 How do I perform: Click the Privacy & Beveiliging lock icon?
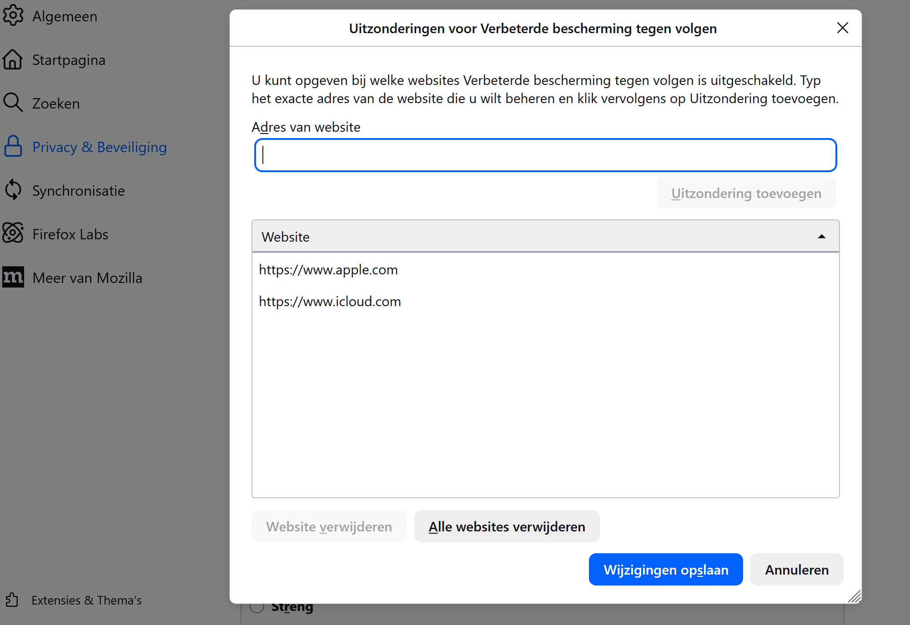(13, 147)
